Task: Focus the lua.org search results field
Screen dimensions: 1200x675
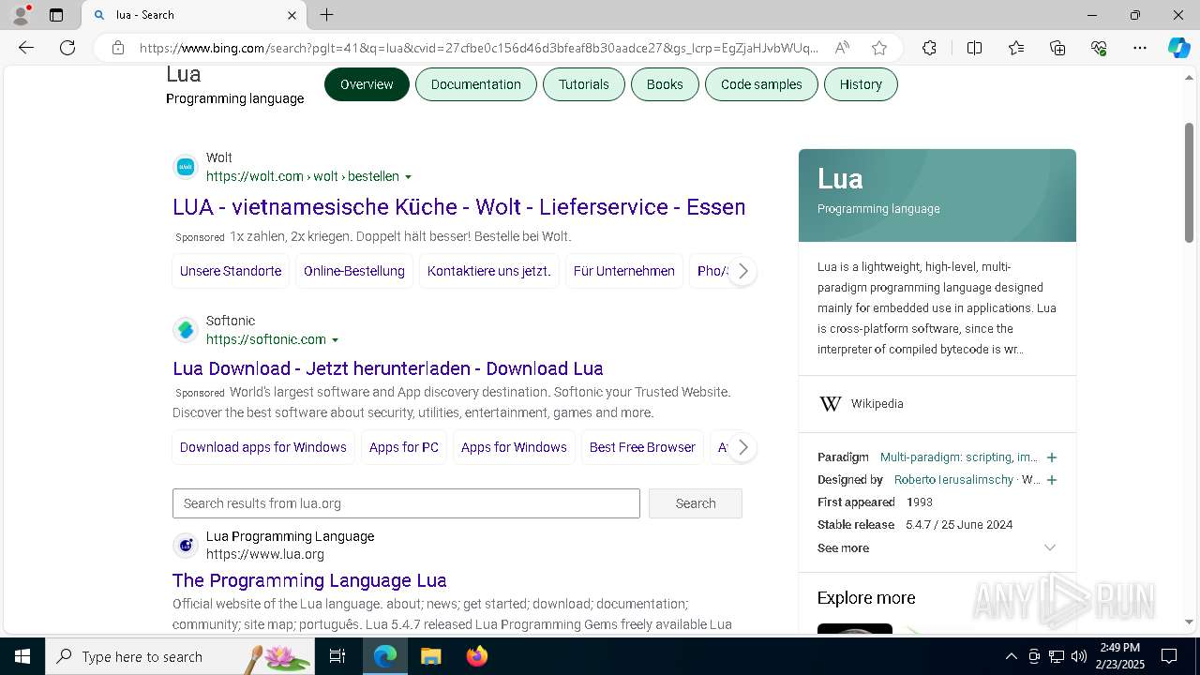Action: [x=406, y=503]
